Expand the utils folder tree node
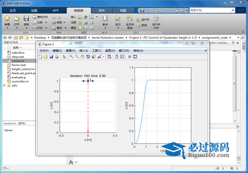Viewport: 248px width, 173px height. pos(4,85)
